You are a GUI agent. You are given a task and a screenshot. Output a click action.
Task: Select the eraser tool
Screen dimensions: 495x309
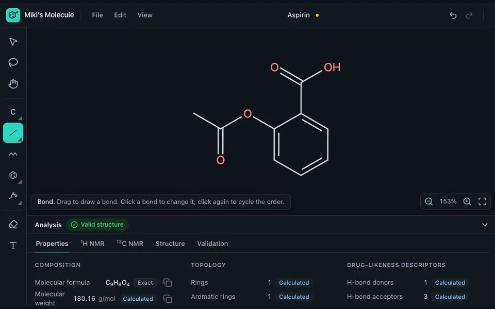(x=13, y=224)
